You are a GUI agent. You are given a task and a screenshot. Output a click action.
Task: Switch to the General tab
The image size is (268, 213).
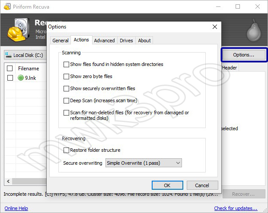[x=61, y=41]
